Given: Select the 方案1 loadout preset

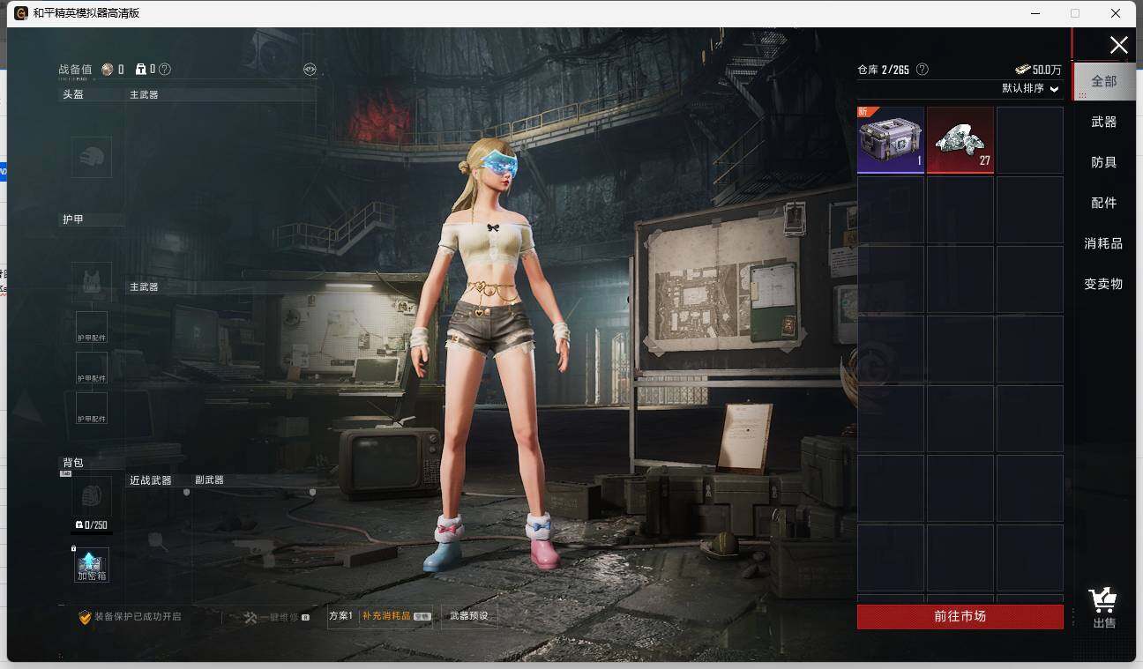Looking at the screenshot, I should tap(340, 616).
